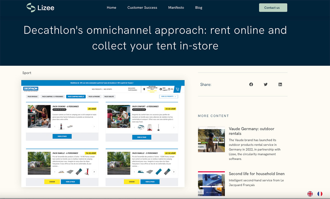Click Voir le Pack for Pack Famille 5 Personnes

tap(150, 182)
